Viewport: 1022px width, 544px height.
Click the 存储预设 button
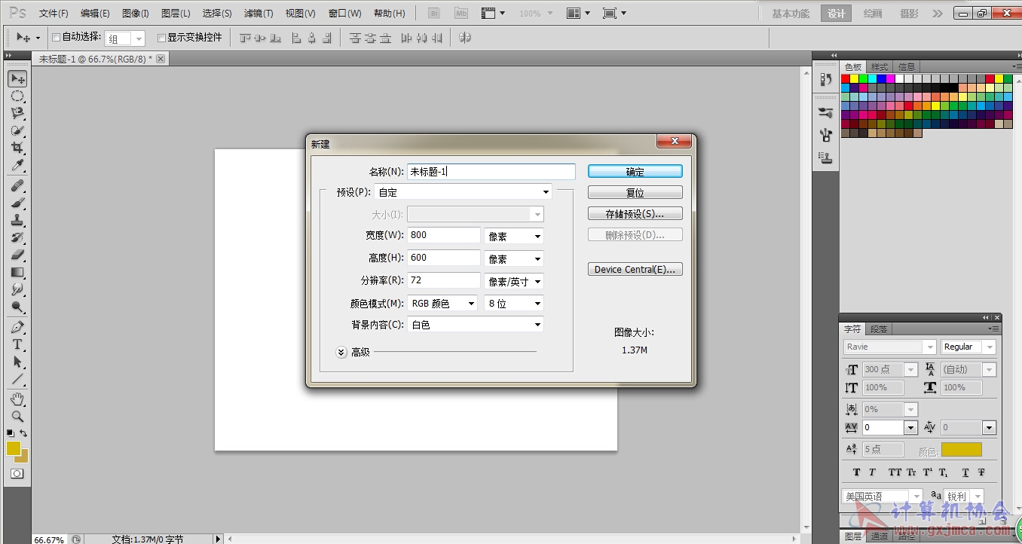(x=635, y=214)
